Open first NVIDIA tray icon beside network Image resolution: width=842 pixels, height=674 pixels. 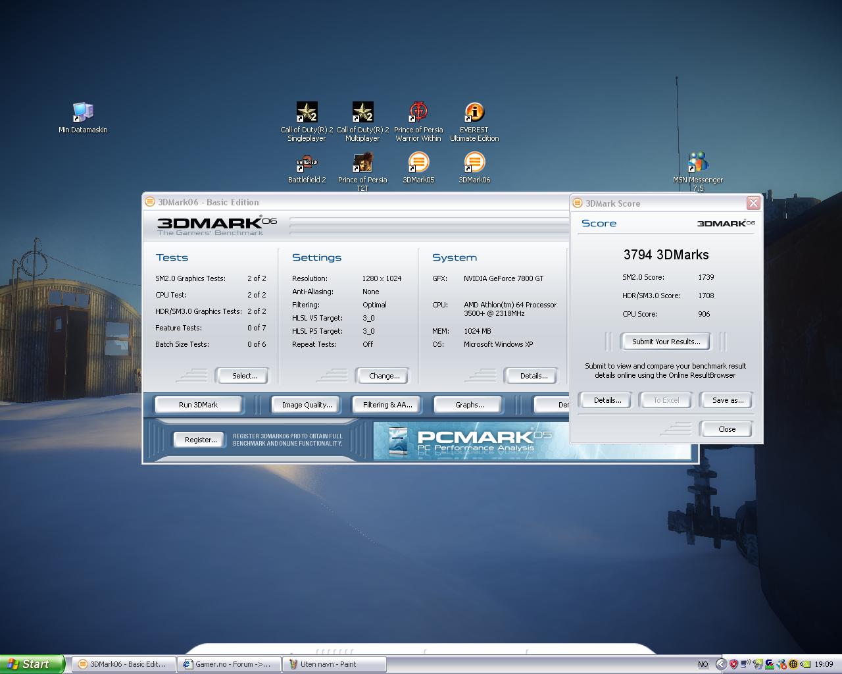point(757,664)
